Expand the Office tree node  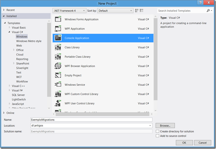pyautogui.click(x=14, y=50)
